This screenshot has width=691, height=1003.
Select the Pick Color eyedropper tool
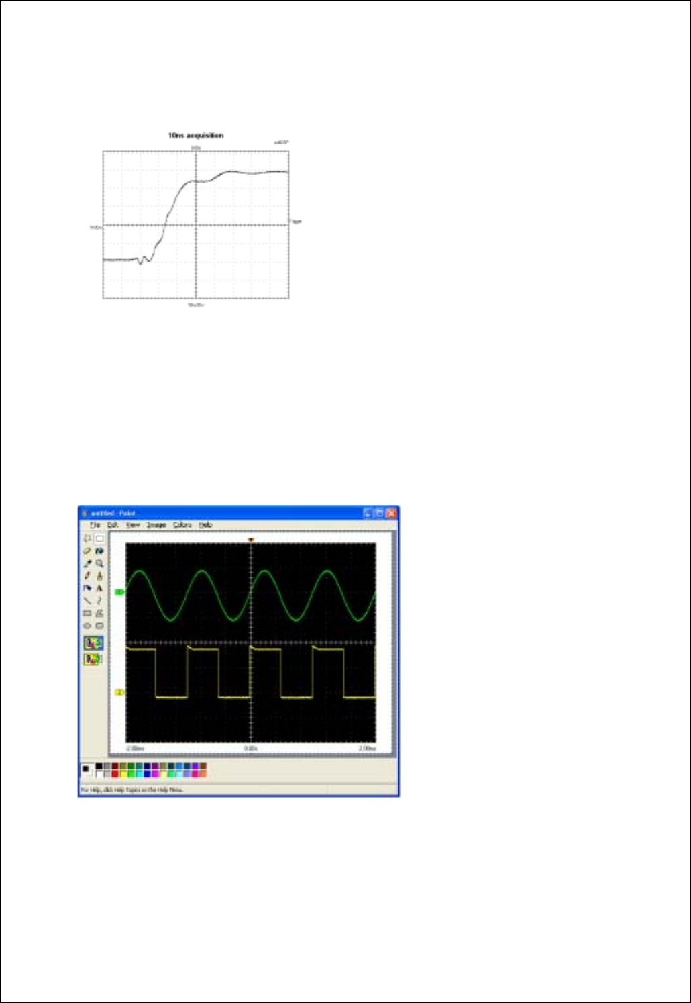[x=87, y=564]
